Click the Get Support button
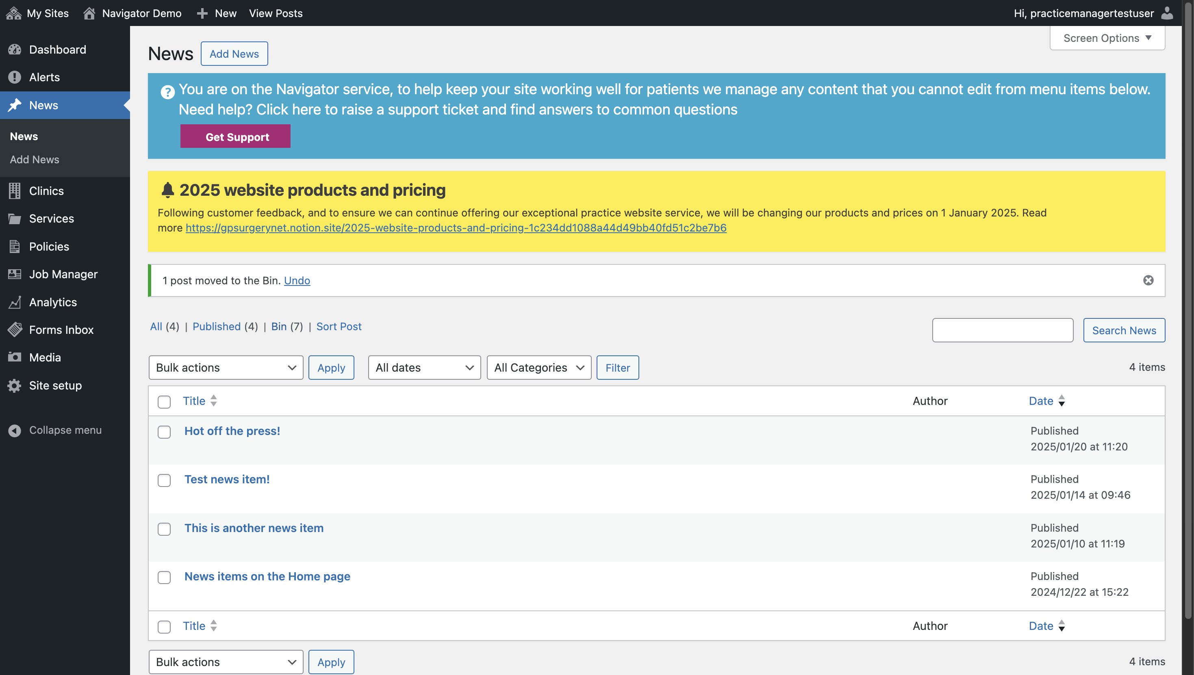 (x=235, y=136)
